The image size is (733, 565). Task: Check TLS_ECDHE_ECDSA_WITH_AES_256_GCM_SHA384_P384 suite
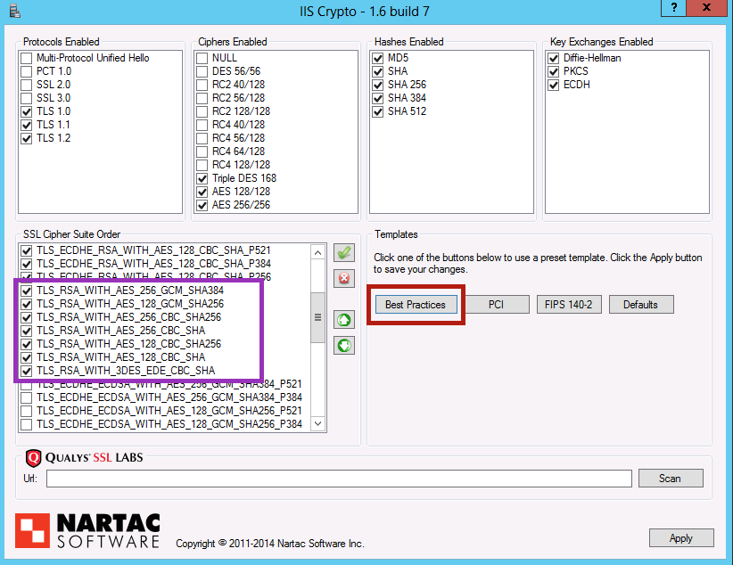[27, 397]
